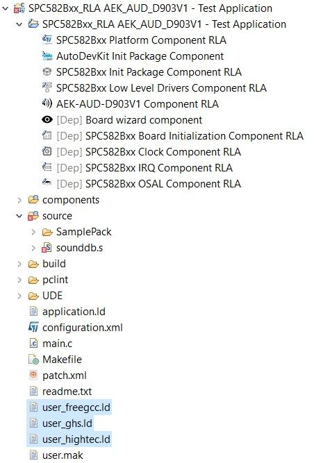Select SPC582Bxx IRQ Component RLA entry
Screen dimensions: 314x463
(x=159, y=168)
